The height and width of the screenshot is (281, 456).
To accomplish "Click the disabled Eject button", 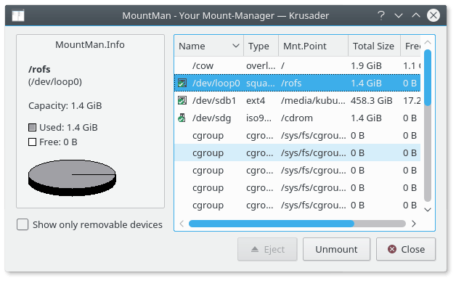I will click(267, 249).
